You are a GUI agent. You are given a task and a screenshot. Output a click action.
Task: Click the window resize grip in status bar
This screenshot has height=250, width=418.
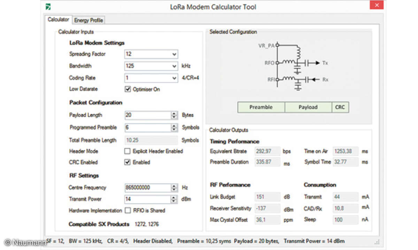coord(377,242)
